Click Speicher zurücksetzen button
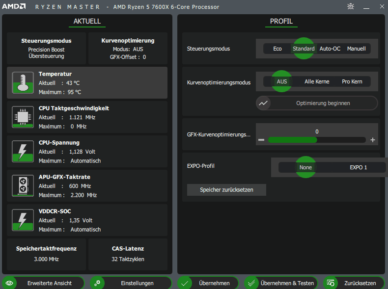388x289 pixels. [226, 190]
